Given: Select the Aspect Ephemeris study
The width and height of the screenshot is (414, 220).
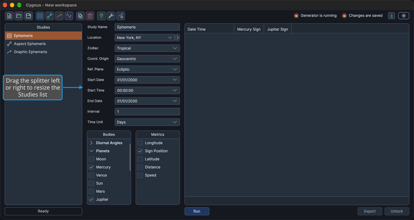Looking at the screenshot, I should [43, 44].
